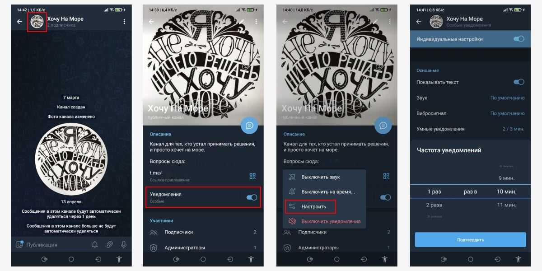
Task: Edit the channel with the pencil icon
Action: click(242, 21)
